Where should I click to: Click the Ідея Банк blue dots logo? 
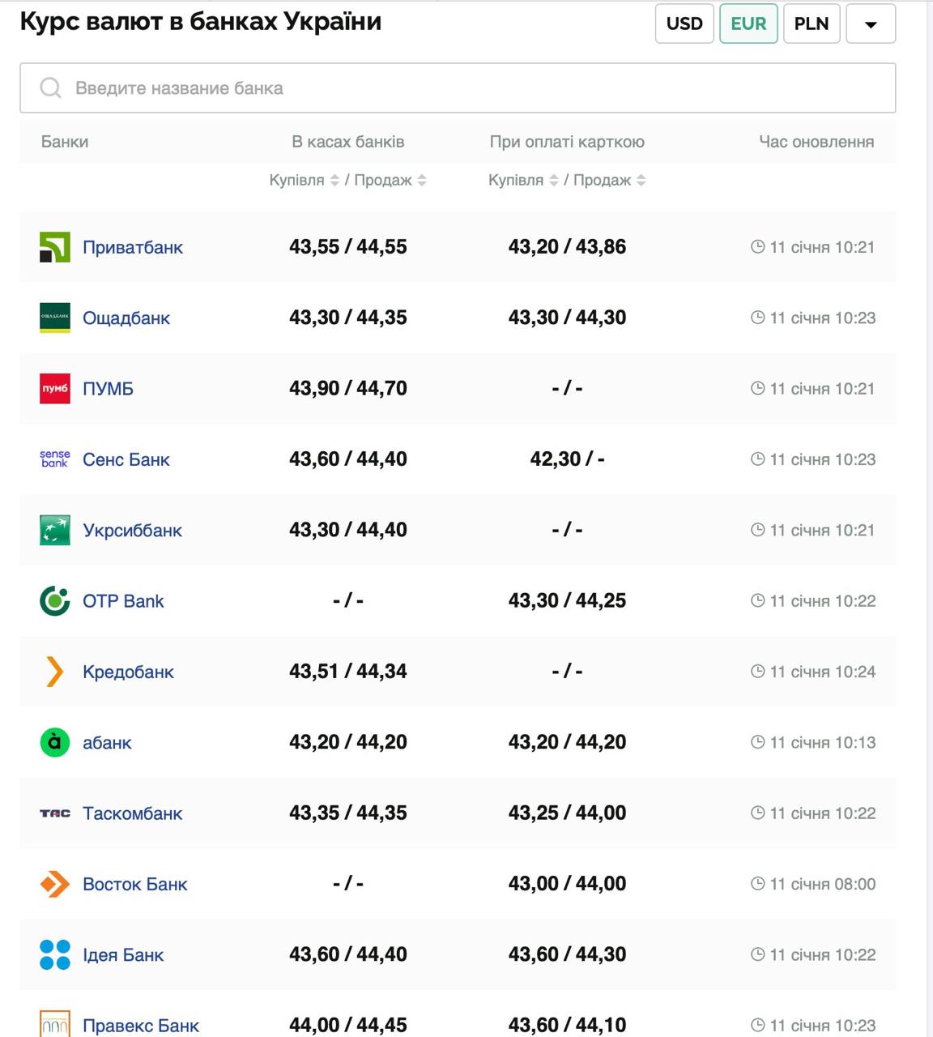point(55,954)
